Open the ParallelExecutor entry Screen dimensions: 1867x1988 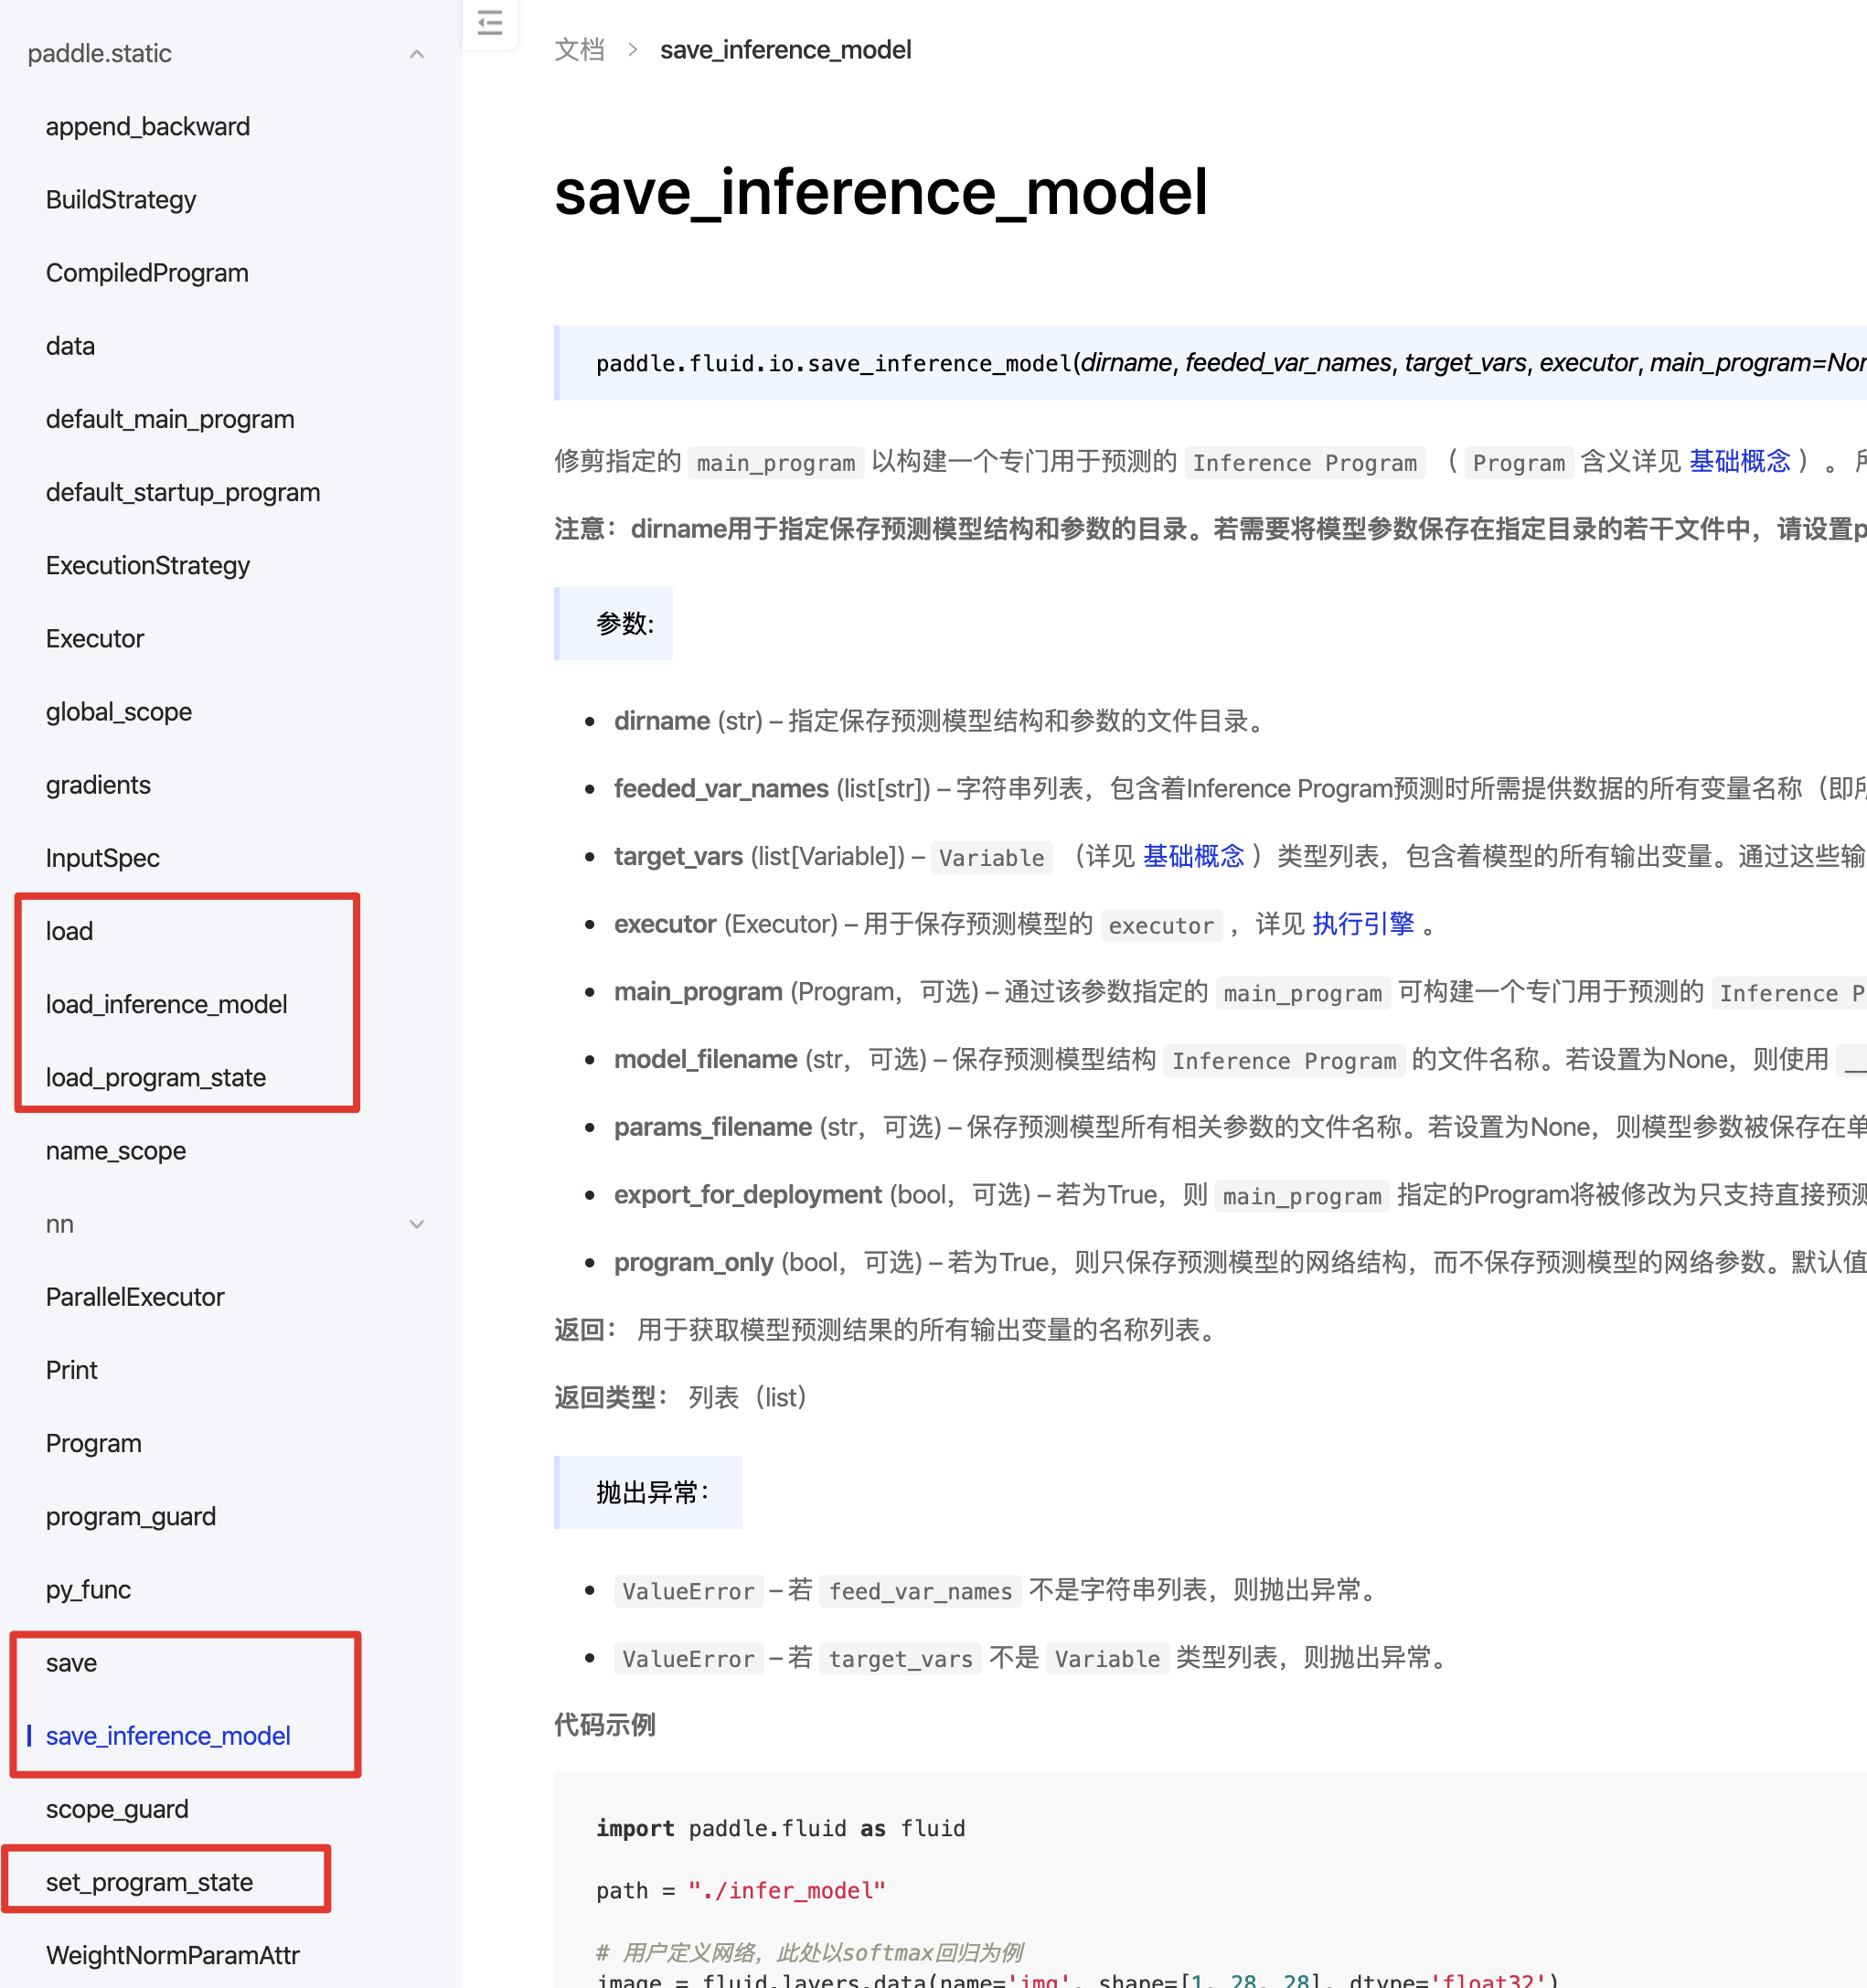(134, 1297)
